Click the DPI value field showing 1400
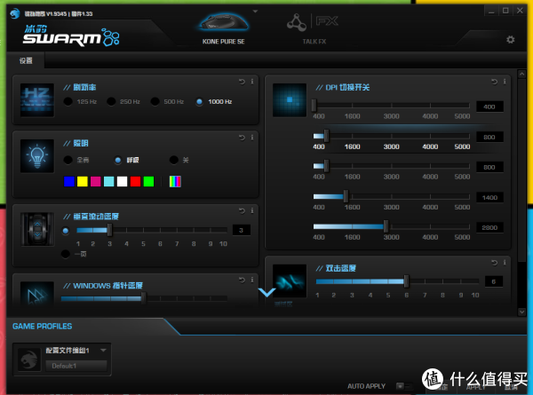 point(489,197)
